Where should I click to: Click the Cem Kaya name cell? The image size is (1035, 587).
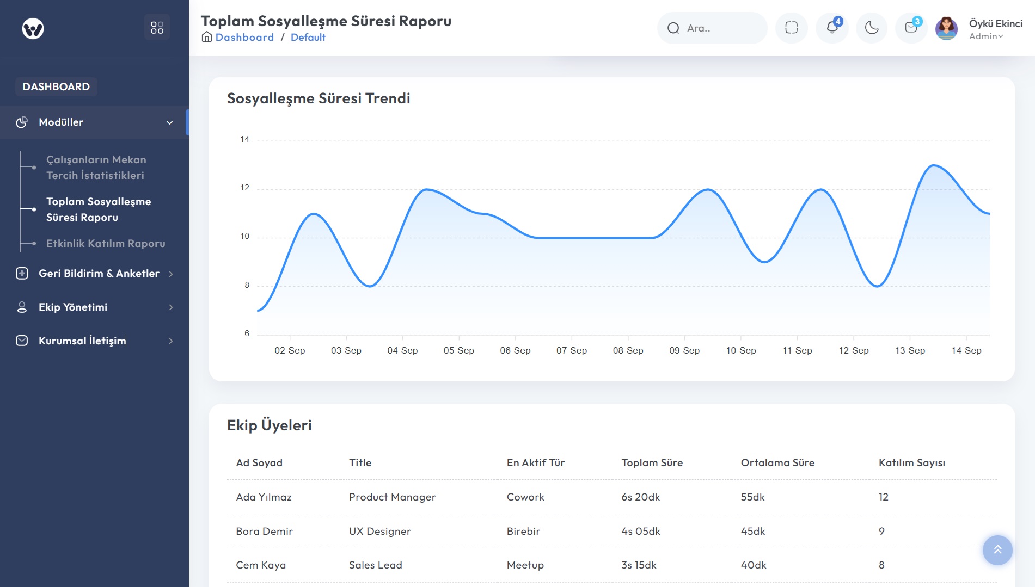[261, 565]
